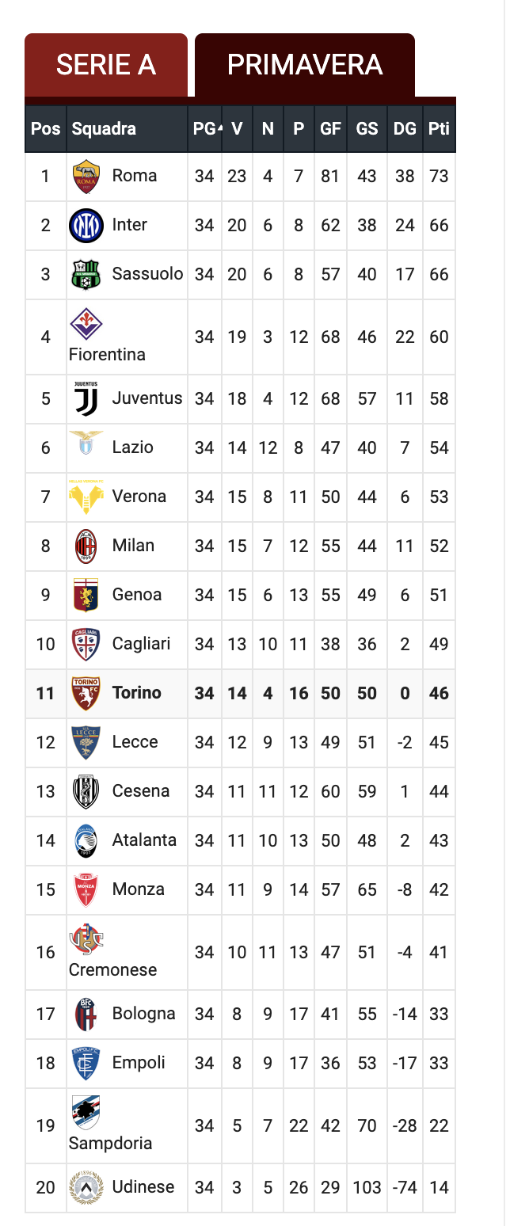
Task: Click the Roma club crest
Action: coord(86,176)
